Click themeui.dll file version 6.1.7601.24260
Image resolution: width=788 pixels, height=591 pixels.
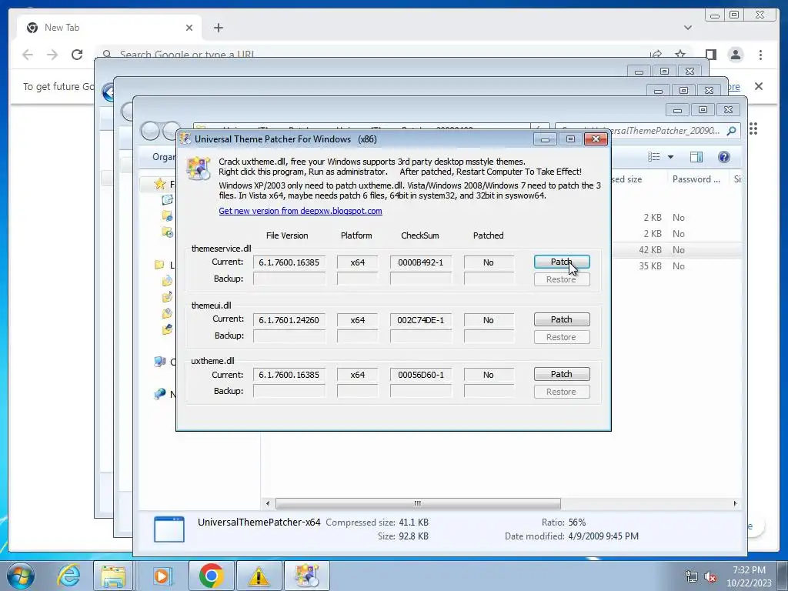click(289, 320)
